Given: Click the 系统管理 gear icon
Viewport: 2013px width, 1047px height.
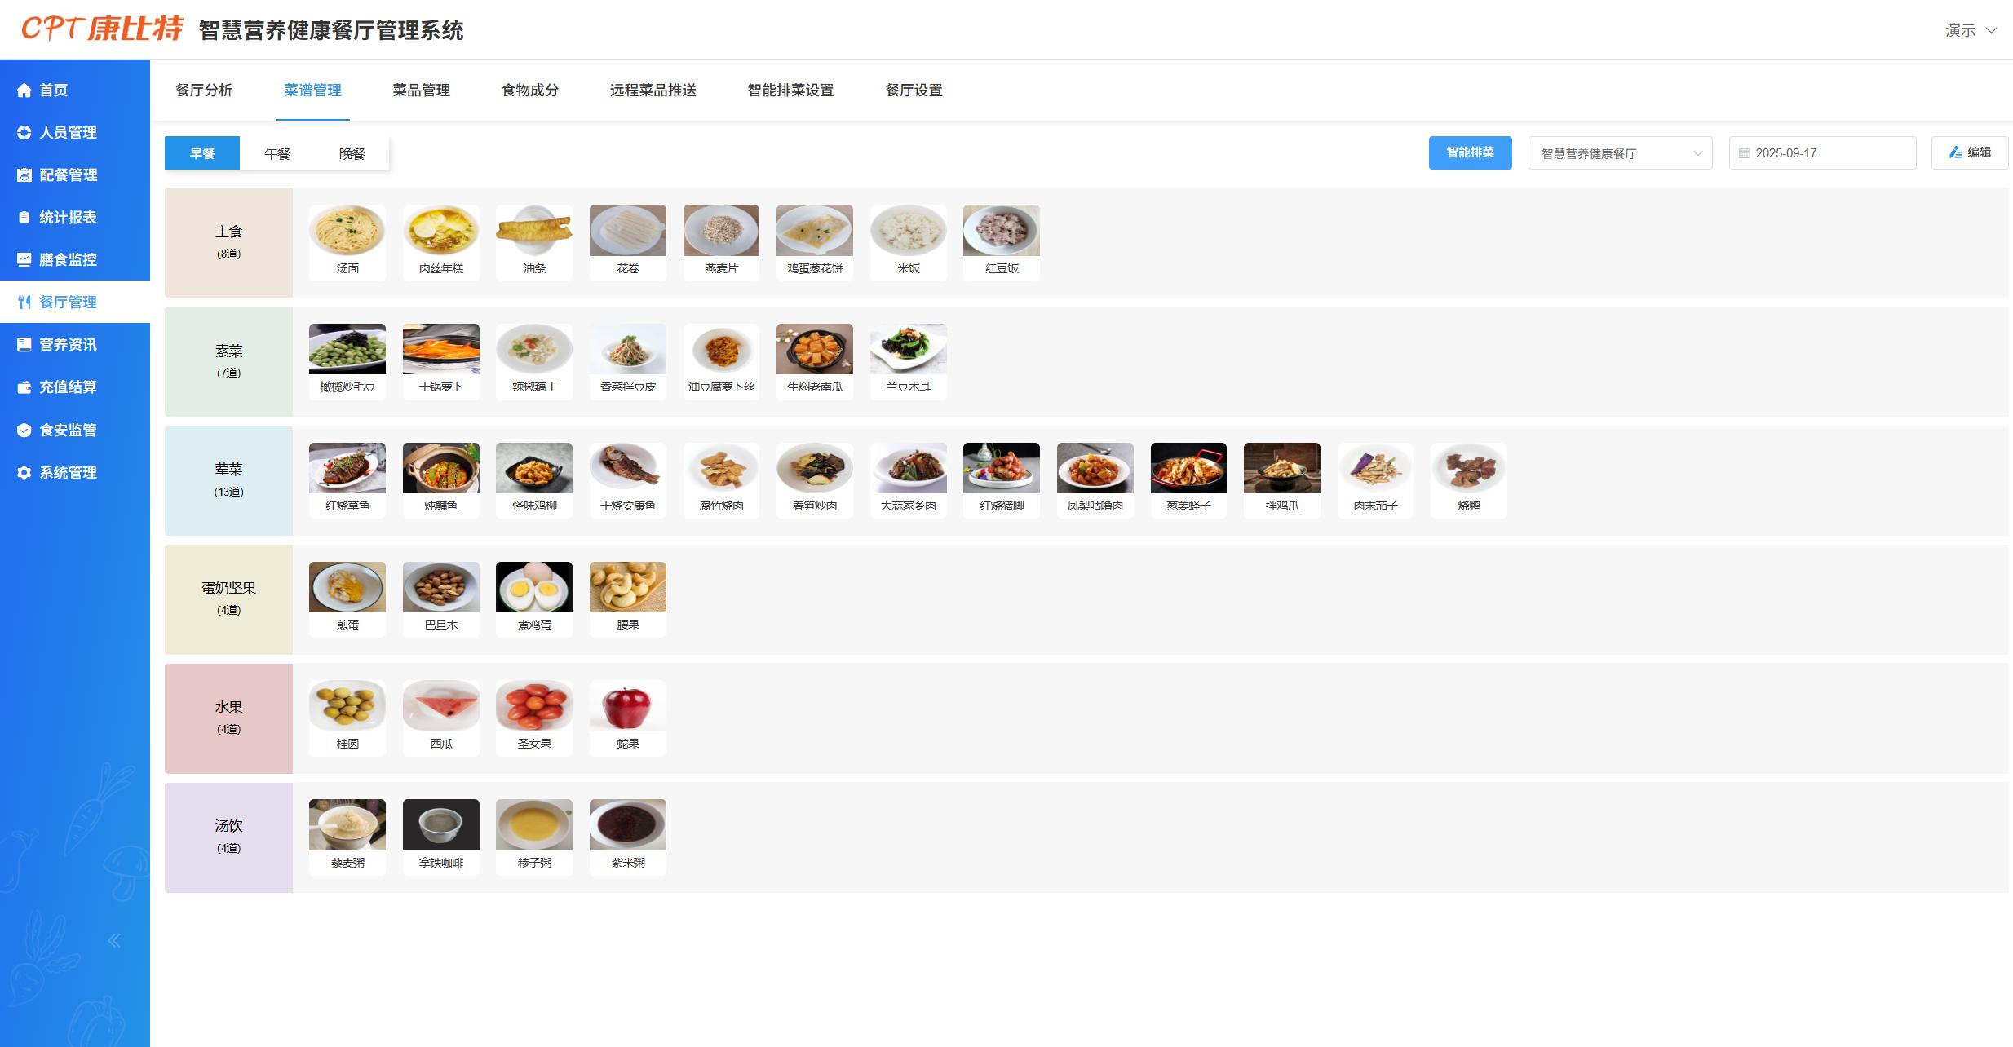Looking at the screenshot, I should (24, 473).
